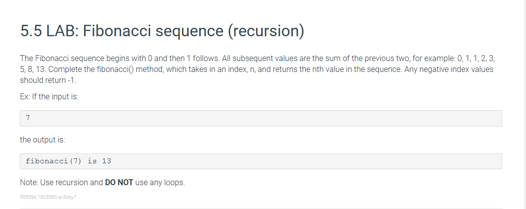Click the 'should return -1.' line

(x=48, y=80)
